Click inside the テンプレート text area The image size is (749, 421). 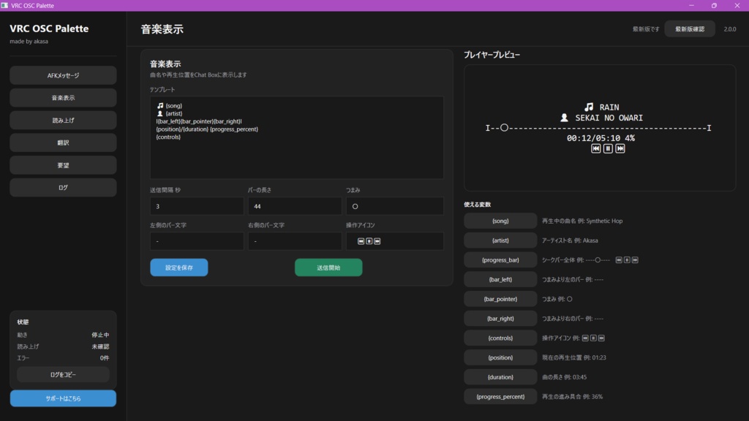click(297, 137)
